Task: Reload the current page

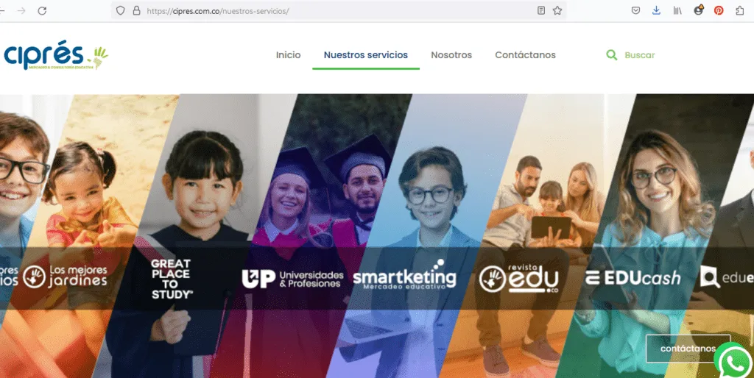Action: pyautogui.click(x=42, y=10)
